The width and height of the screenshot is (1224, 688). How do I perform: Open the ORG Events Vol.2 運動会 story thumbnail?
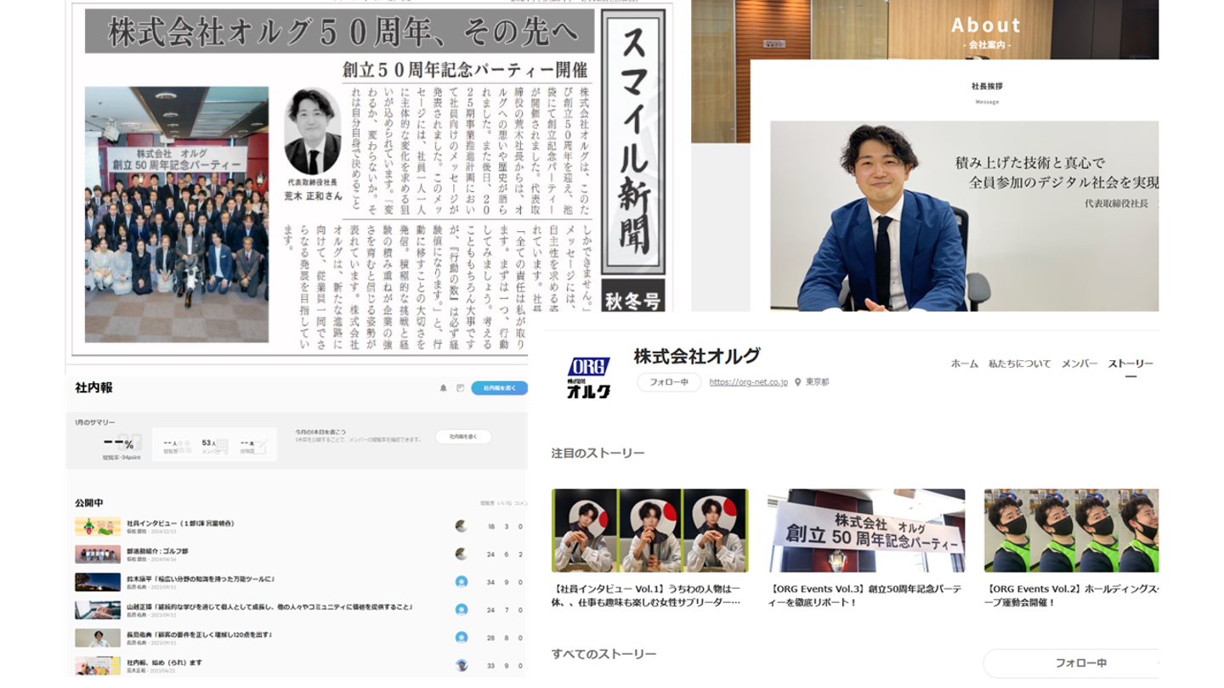[x=1071, y=531]
